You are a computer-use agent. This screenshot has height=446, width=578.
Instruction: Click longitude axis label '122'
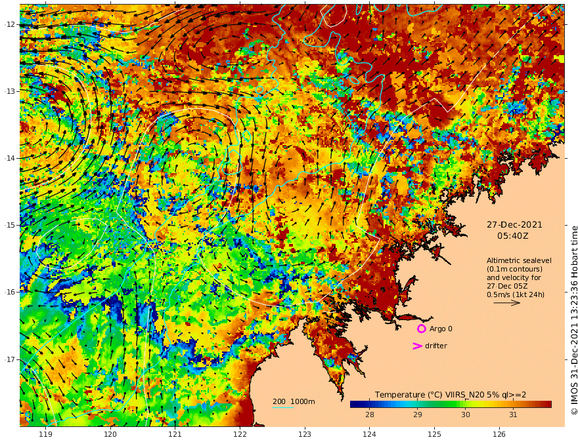240,434
